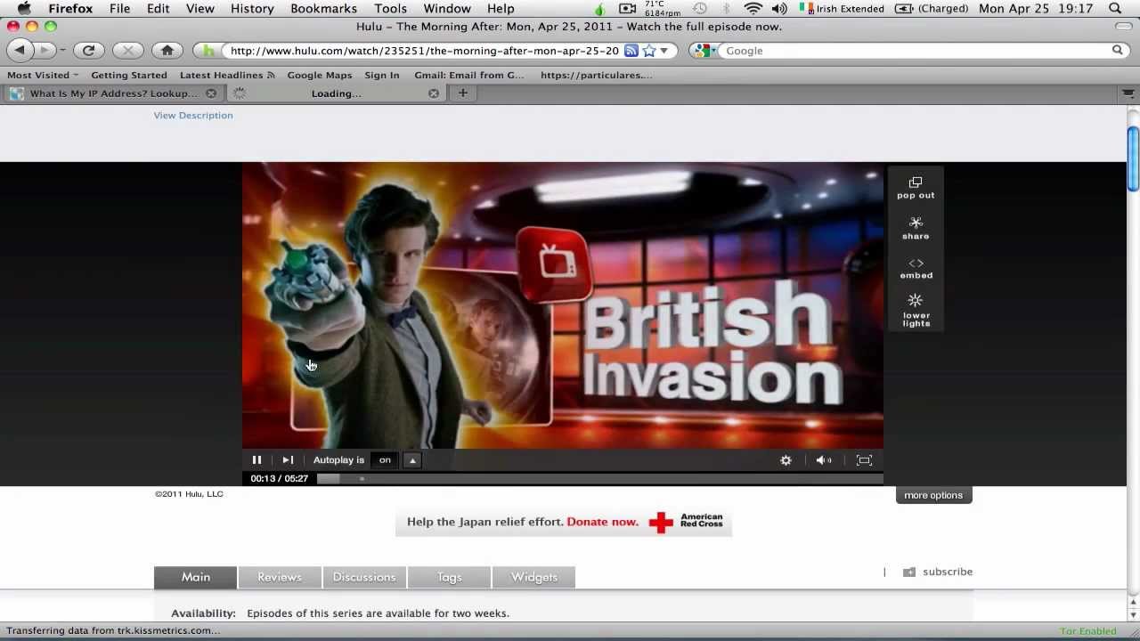Reload the current page
The image size is (1140, 641).
point(88,51)
